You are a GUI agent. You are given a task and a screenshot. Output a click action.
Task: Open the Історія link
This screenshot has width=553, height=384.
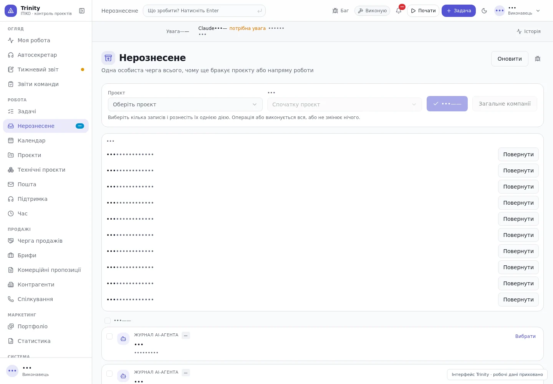(528, 31)
